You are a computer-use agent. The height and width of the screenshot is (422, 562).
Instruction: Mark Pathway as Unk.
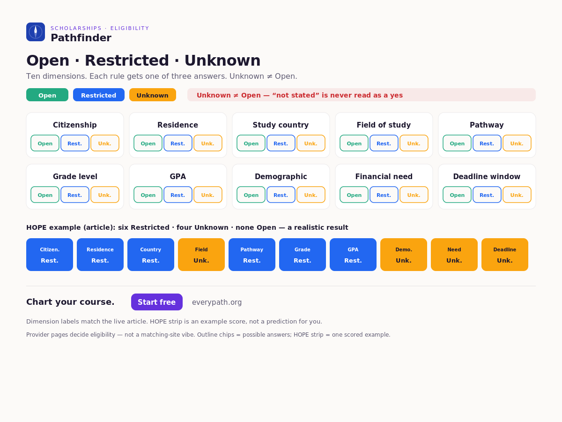517,143
